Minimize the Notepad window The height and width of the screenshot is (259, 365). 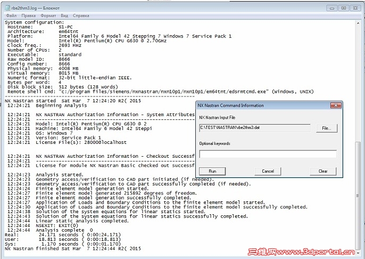[332, 8]
